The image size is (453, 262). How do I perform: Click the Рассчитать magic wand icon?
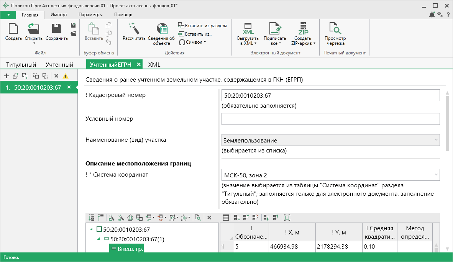(x=134, y=29)
